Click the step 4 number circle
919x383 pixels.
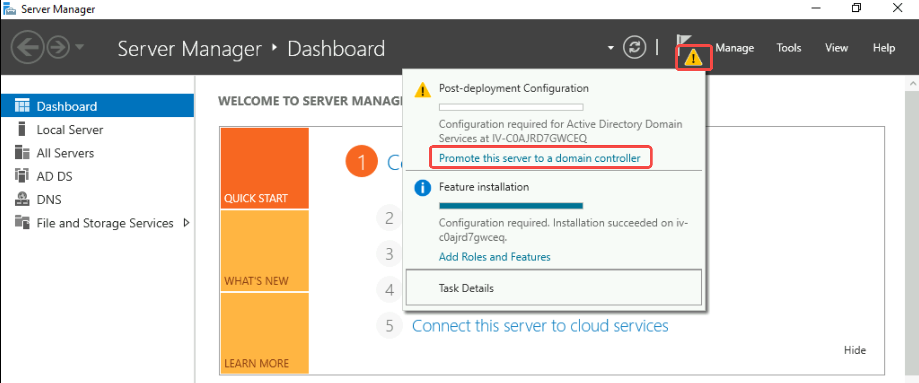[x=389, y=289]
